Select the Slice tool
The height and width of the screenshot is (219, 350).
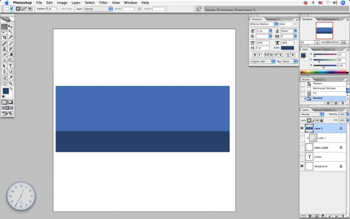10,37
